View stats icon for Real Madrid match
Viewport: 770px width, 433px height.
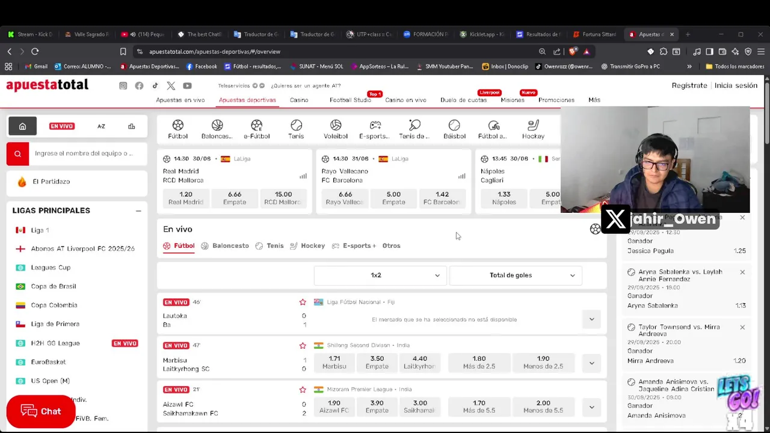pos(303,176)
